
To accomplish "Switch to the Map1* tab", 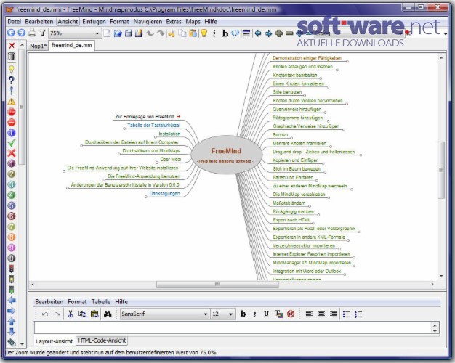I will (x=38, y=46).
